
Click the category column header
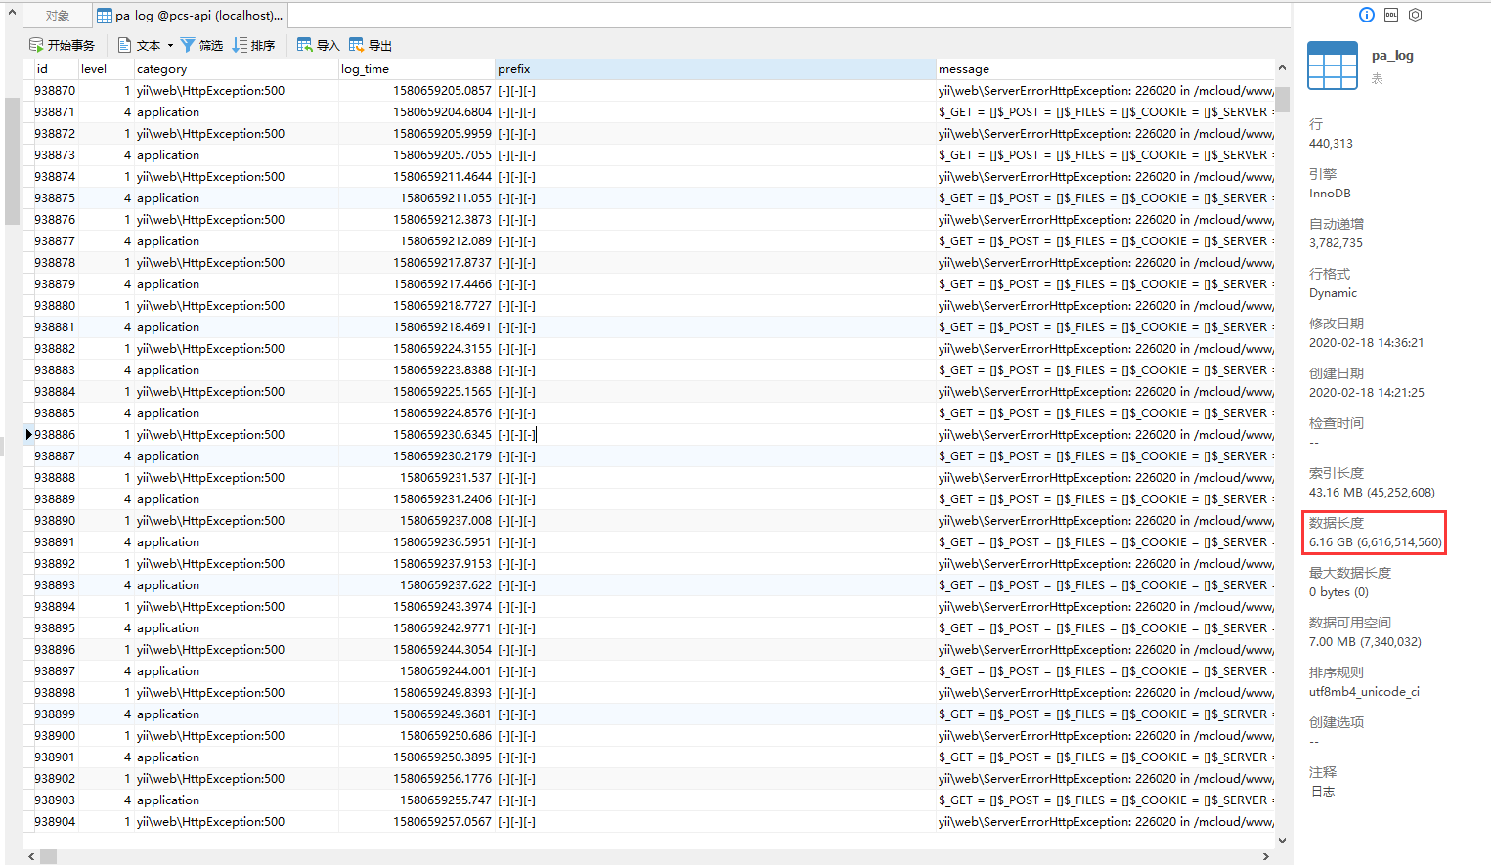pyautogui.click(x=235, y=69)
